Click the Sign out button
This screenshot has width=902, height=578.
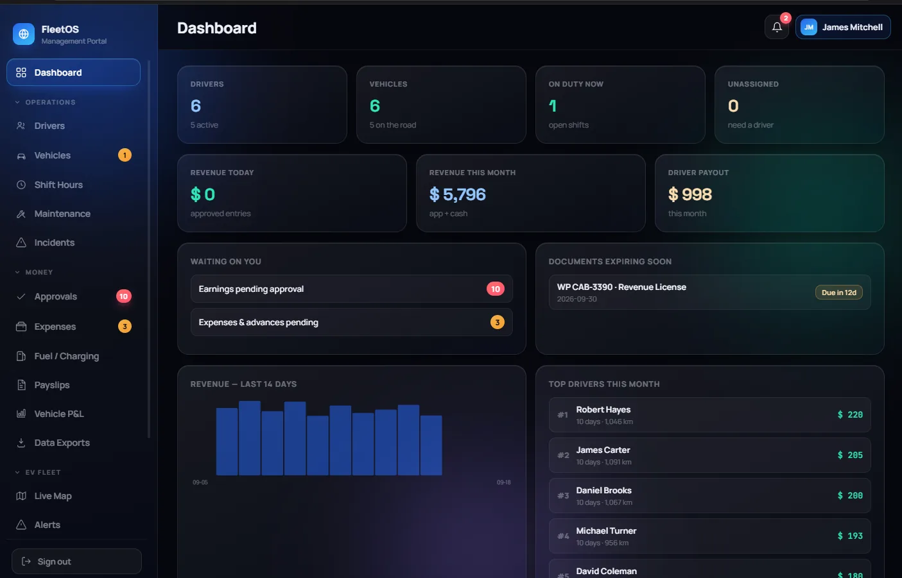pyautogui.click(x=76, y=561)
